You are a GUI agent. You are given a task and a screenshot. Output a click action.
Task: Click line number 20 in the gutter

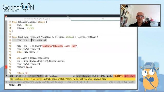[x=10, y=46]
